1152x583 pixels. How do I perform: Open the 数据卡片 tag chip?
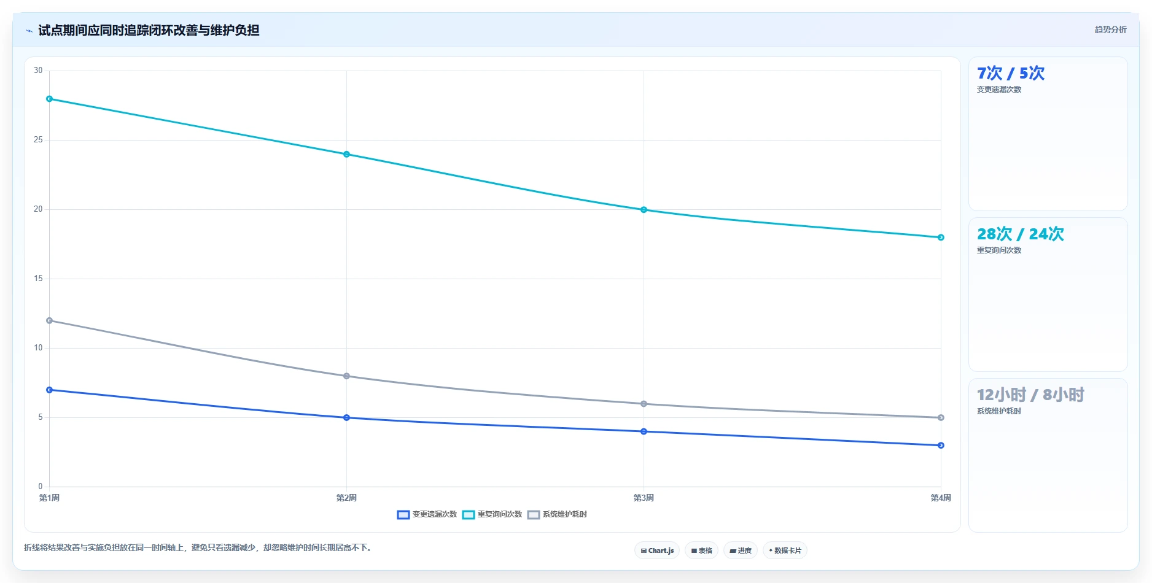pyautogui.click(x=785, y=550)
